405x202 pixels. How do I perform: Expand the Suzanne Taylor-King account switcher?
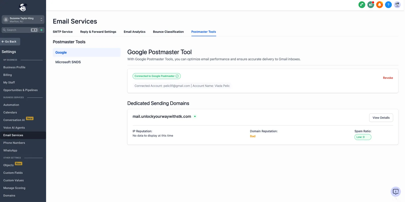tap(23, 19)
